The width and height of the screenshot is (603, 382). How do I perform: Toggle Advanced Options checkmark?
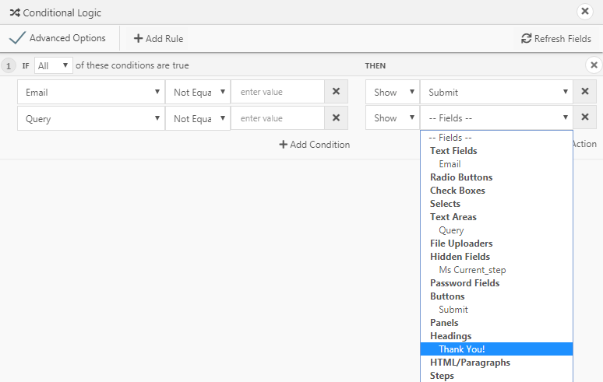[17, 38]
